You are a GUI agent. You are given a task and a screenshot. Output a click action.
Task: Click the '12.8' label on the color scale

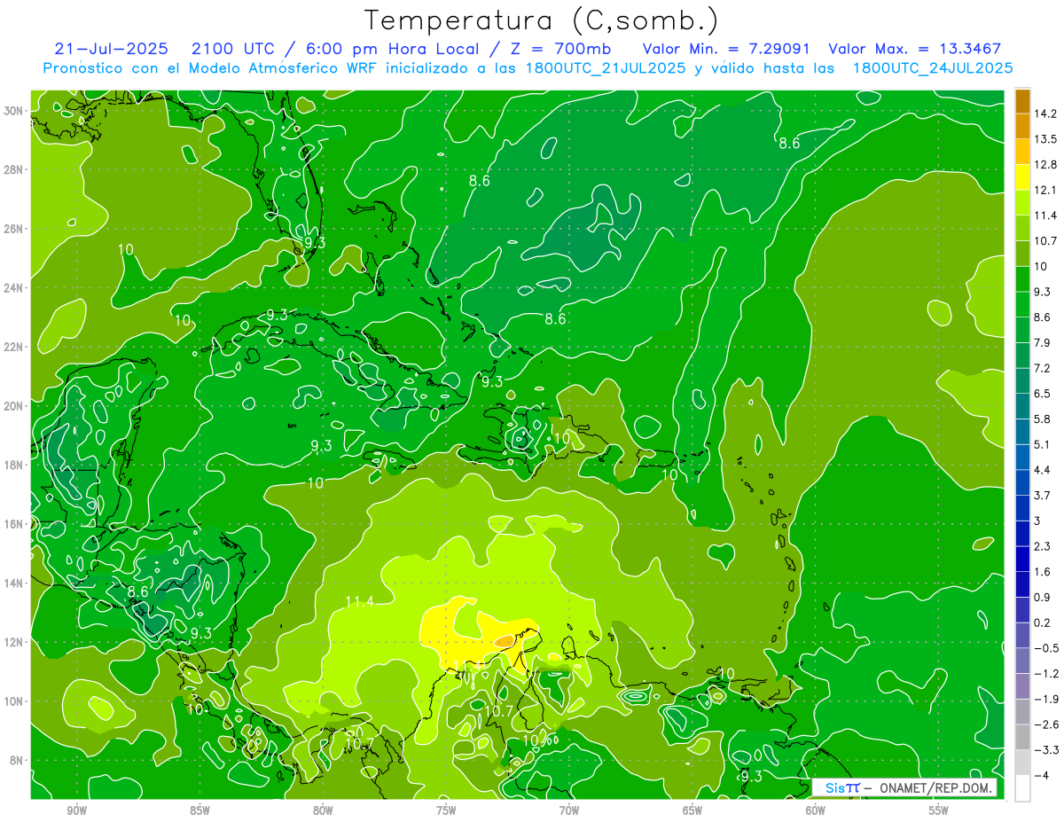point(1046,165)
